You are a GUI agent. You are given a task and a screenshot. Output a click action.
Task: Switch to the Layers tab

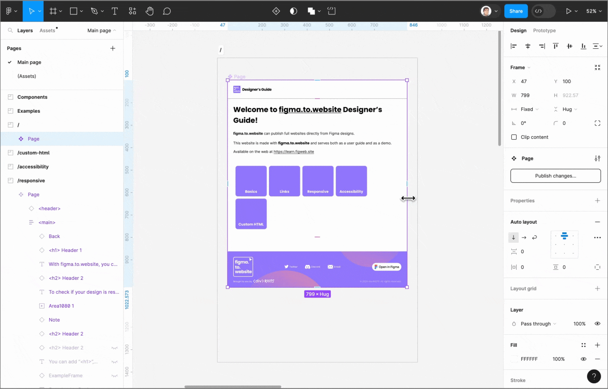(x=25, y=30)
